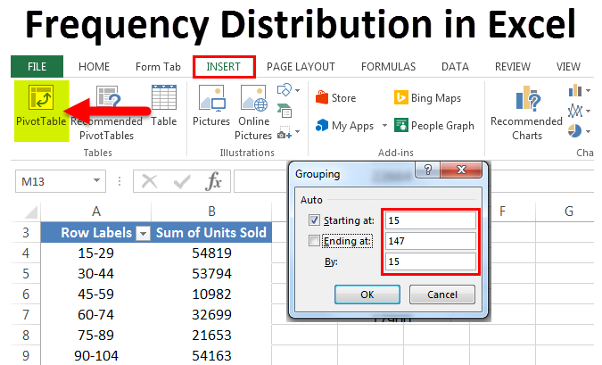This screenshot has width=602, height=365.
Task: Insert a line chart
Action: [574, 111]
